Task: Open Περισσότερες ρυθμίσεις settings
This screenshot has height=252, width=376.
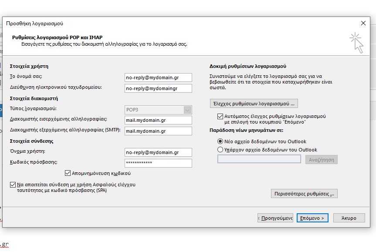Action: pos(304,194)
